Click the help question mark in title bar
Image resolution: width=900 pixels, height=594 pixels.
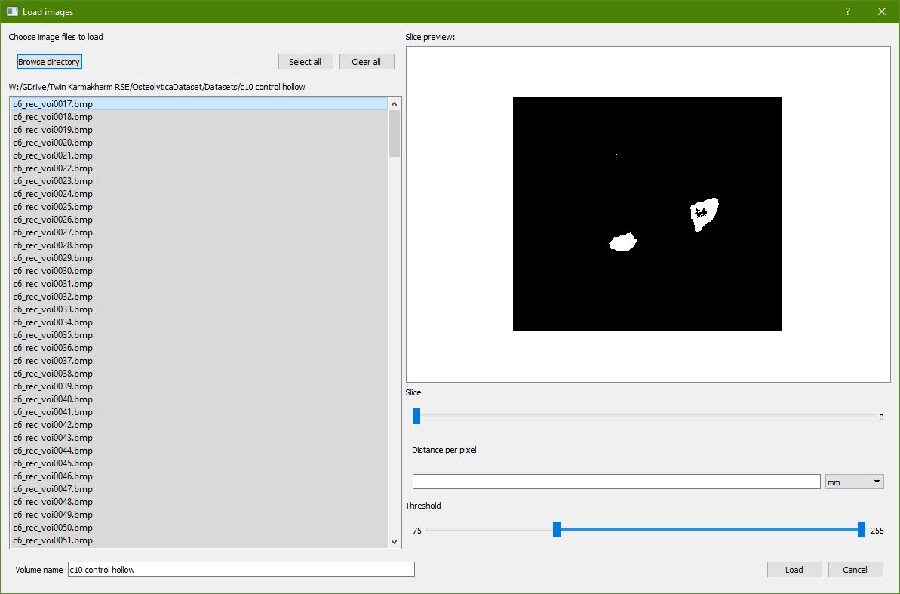(x=848, y=11)
